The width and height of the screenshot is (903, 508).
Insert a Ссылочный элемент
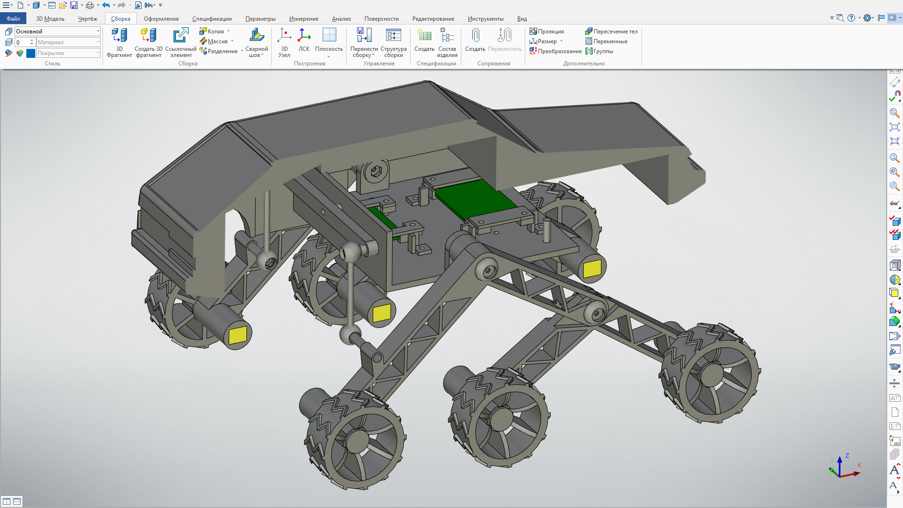coord(181,42)
